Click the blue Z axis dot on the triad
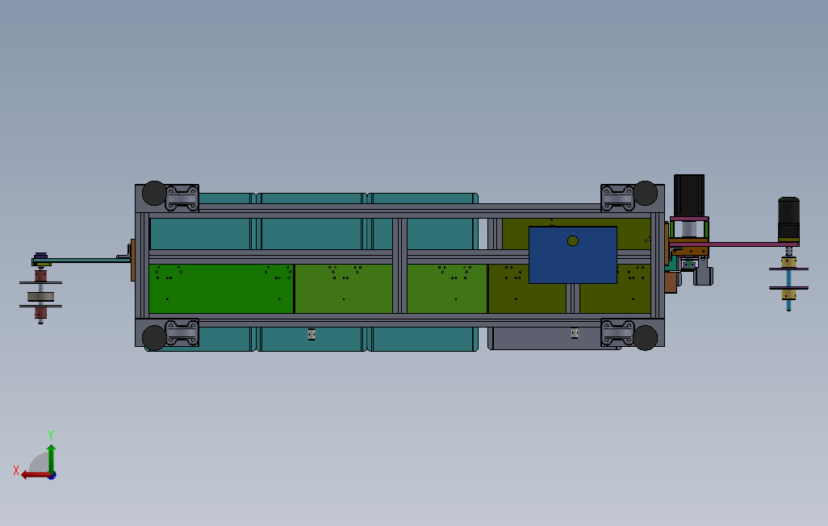Image resolution: width=828 pixels, height=526 pixels. pyautogui.click(x=52, y=476)
